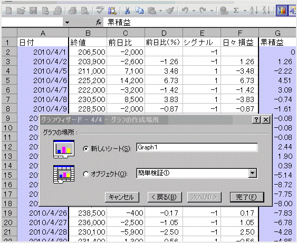Run spell check ABC icon
297x243 pixels.
tap(100, 10)
